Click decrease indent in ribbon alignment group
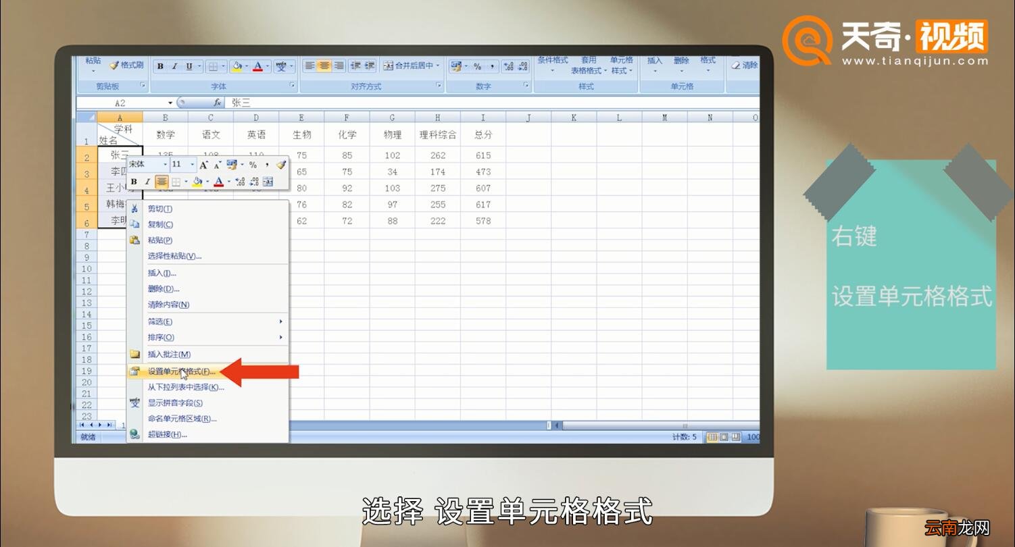The height and width of the screenshot is (547, 1015). (x=355, y=66)
